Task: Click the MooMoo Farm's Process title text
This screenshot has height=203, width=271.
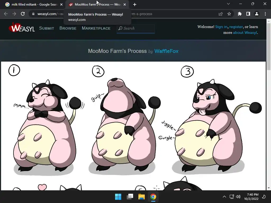Action: point(117,51)
